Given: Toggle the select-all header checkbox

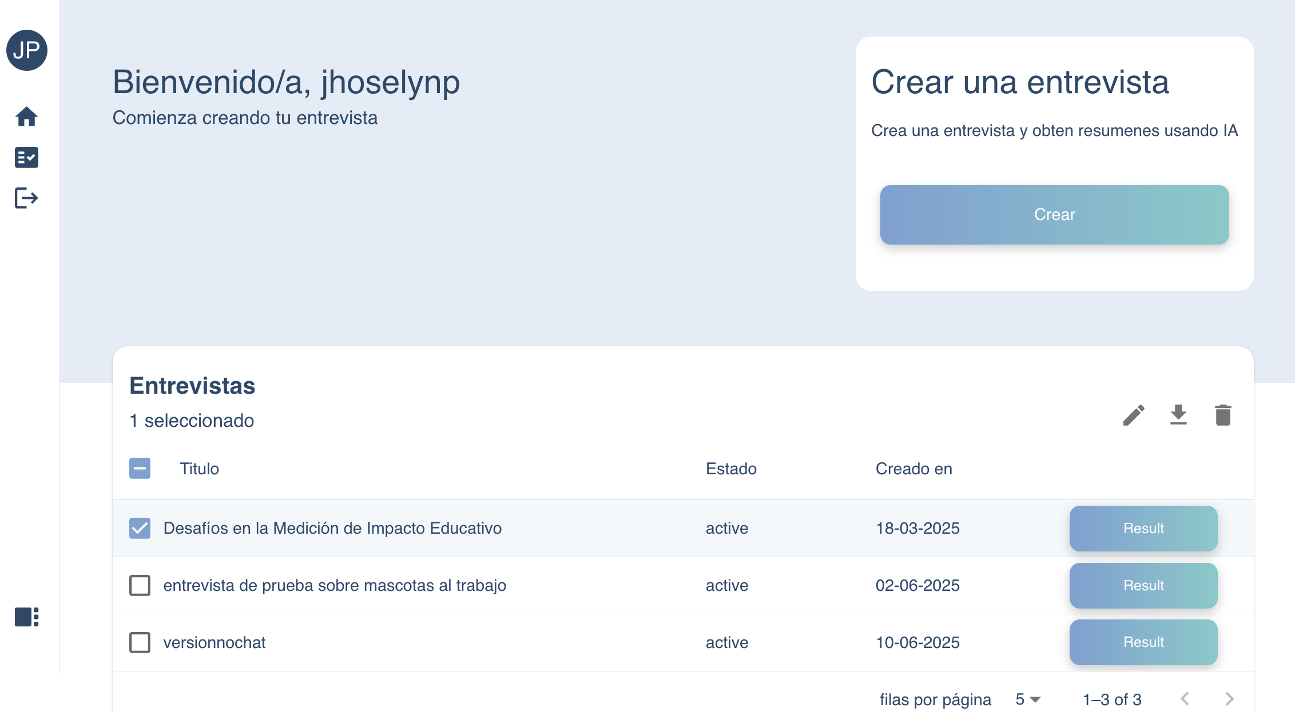Looking at the screenshot, I should click(x=140, y=469).
